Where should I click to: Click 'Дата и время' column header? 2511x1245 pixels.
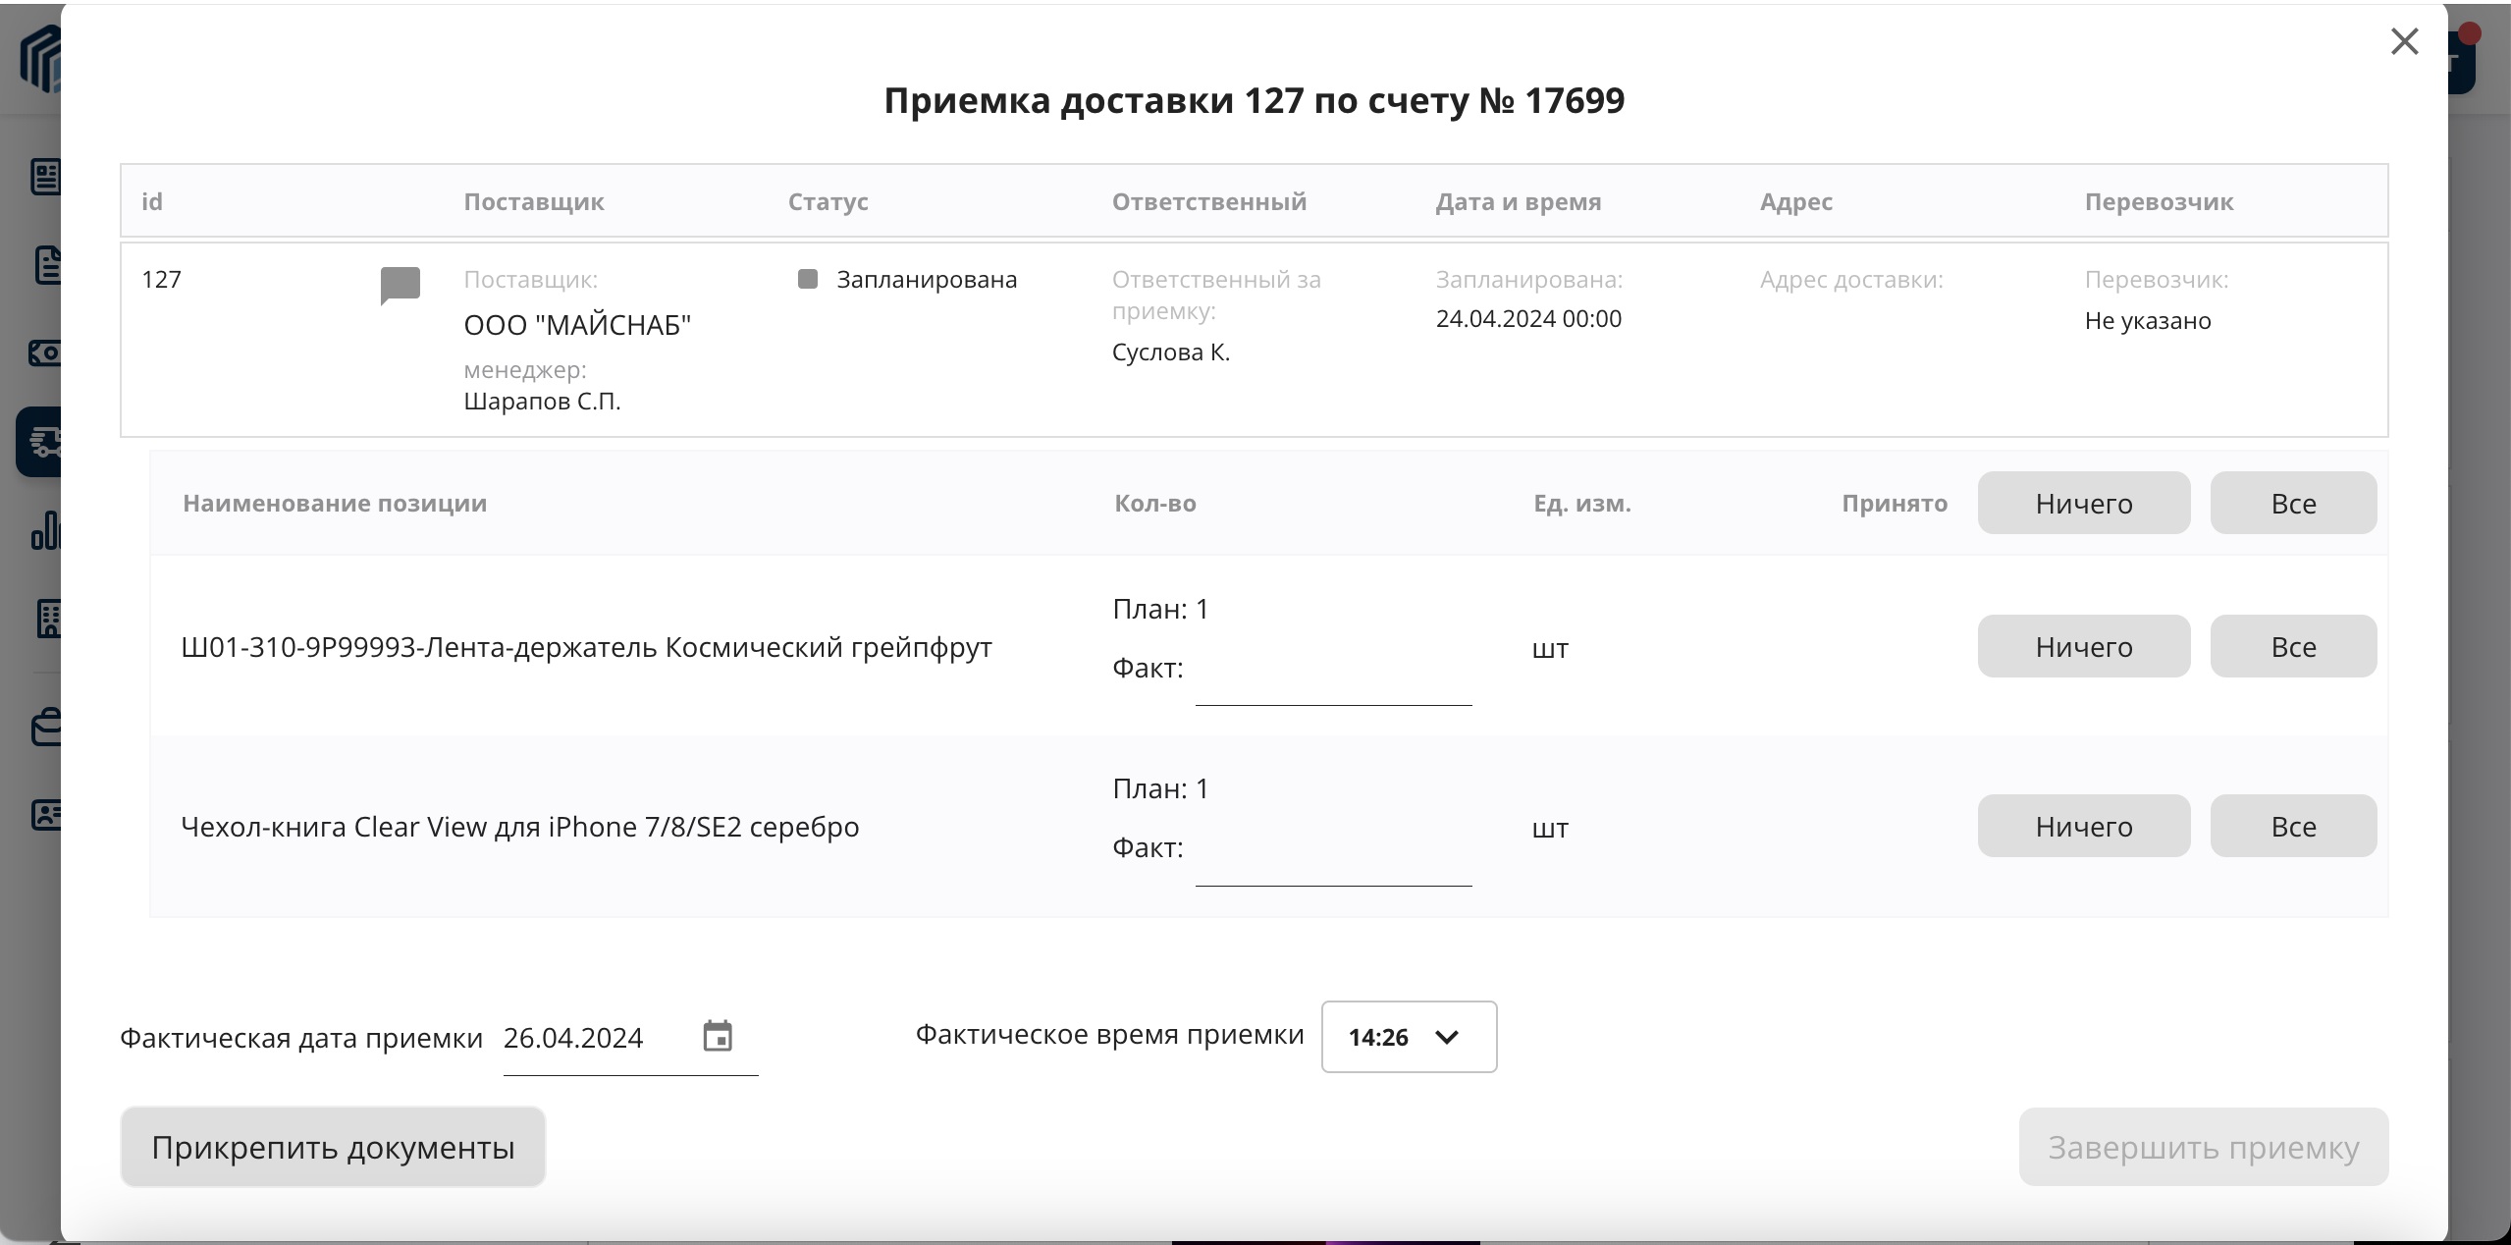coord(1518,201)
